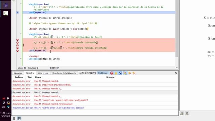
Task: Toggle bottom panel icon in status bar
Action: click(19, 118)
